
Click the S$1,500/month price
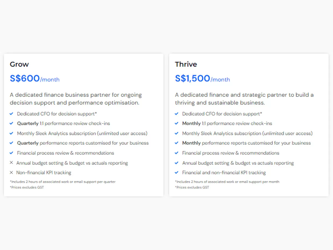pos(202,78)
